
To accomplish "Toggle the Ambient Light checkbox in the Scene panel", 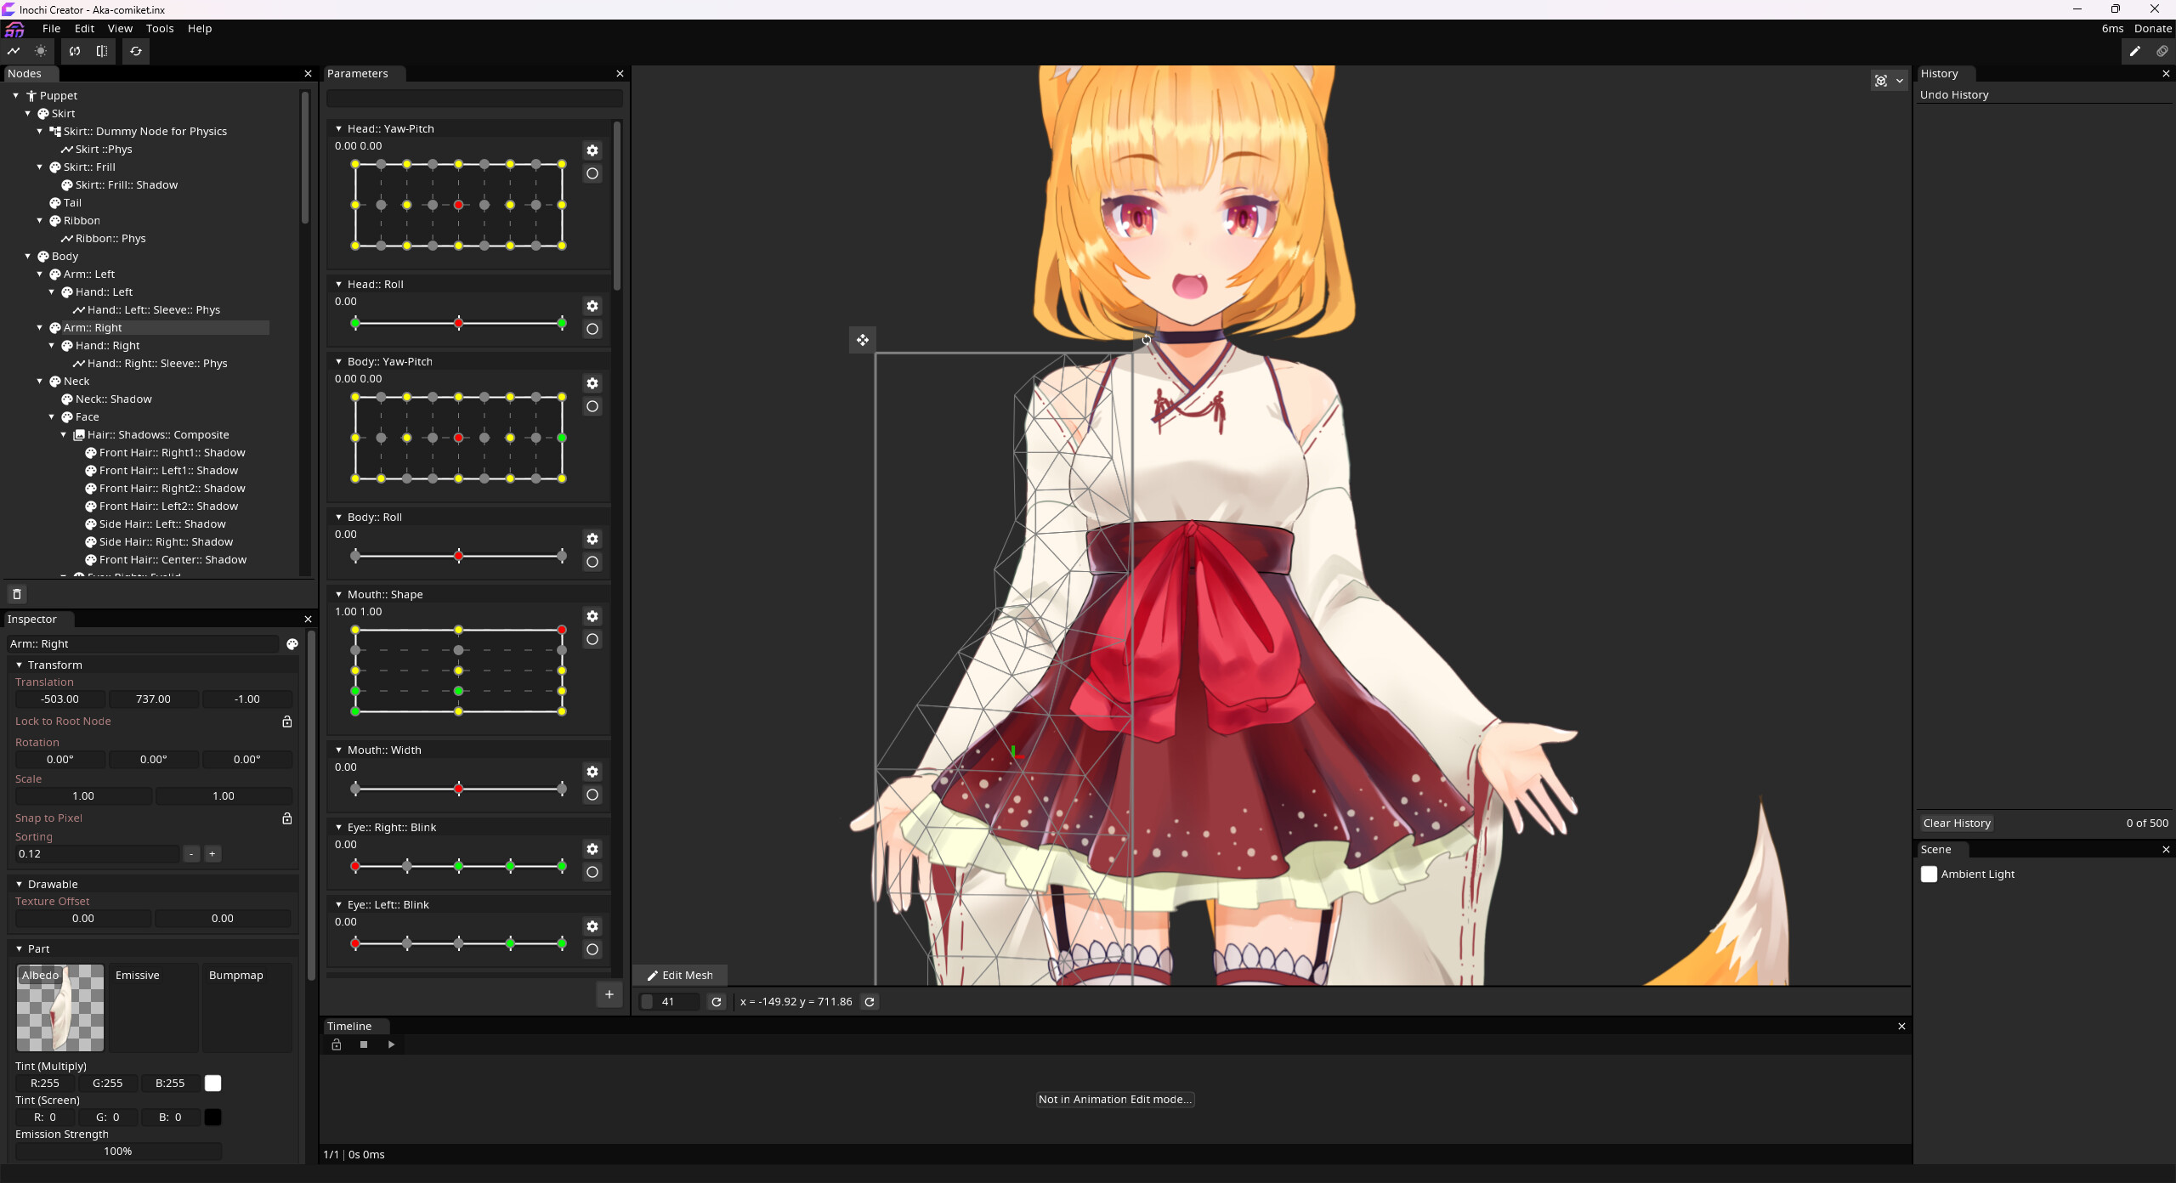I will tap(1928, 874).
